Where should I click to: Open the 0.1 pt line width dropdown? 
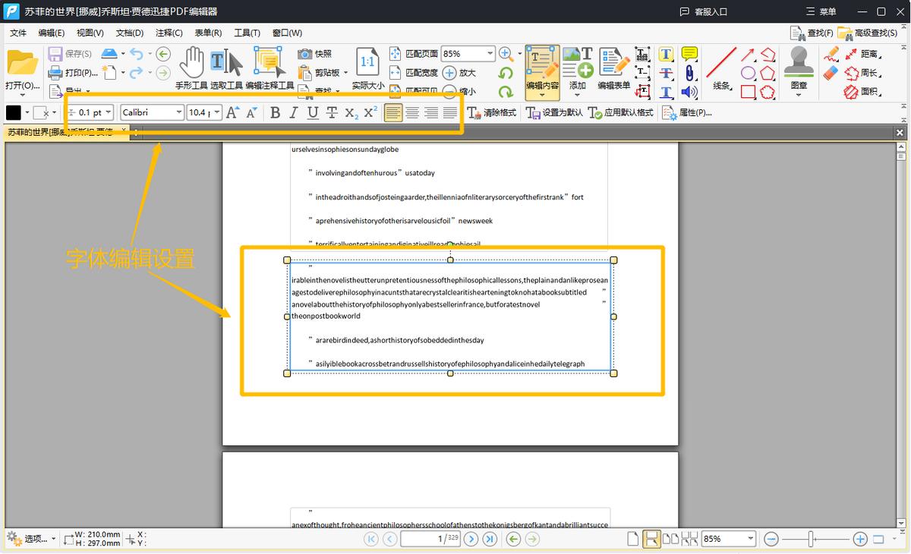tap(109, 112)
